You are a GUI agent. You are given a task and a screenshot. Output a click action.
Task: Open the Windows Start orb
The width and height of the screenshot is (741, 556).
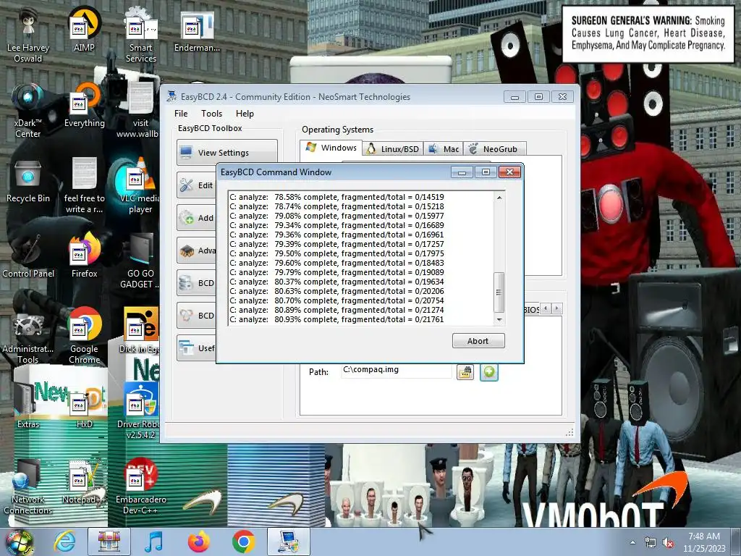click(19, 542)
